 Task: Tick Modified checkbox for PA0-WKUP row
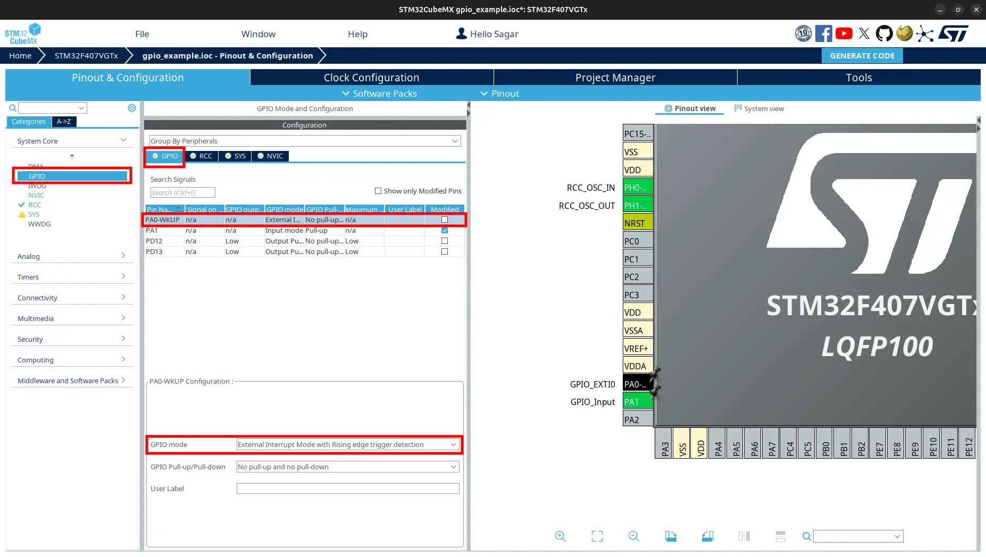(445, 220)
